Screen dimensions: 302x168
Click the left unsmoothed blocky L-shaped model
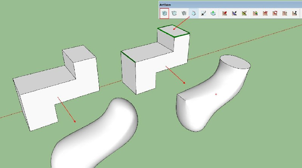tap(56, 88)
